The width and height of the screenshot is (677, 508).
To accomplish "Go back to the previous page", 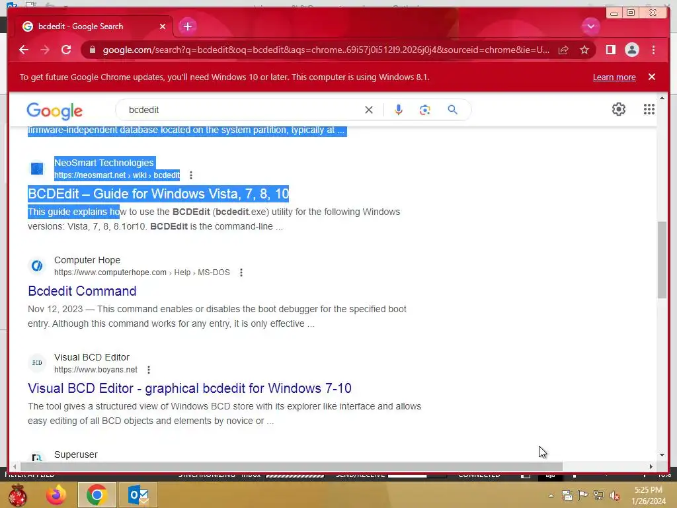I will [x=24, y=50].
